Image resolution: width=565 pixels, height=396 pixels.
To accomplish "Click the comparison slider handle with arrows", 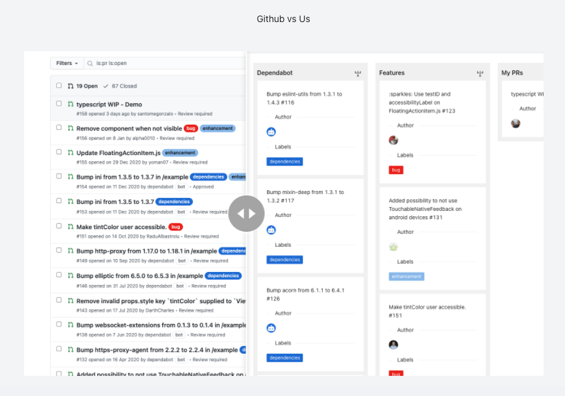I will click(247, 214).
